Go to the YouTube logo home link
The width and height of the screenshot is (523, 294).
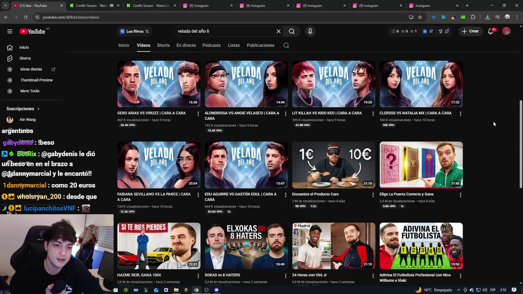point(32,31)
